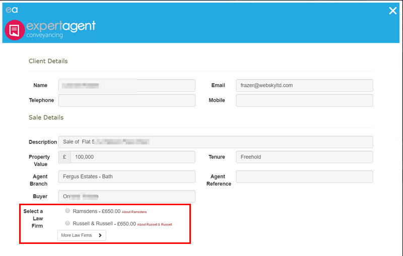Click the Client Details heading
The image size is (403, 256).
pos(48,61)
